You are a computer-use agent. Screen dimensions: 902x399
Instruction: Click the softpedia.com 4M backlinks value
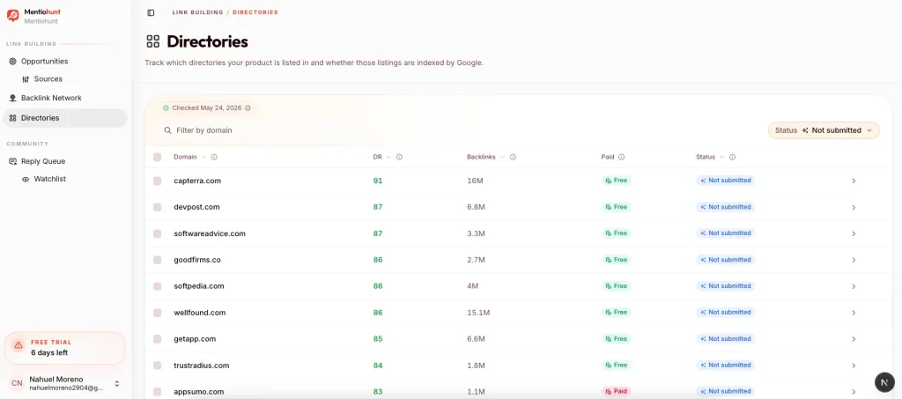tap(472, 286)
